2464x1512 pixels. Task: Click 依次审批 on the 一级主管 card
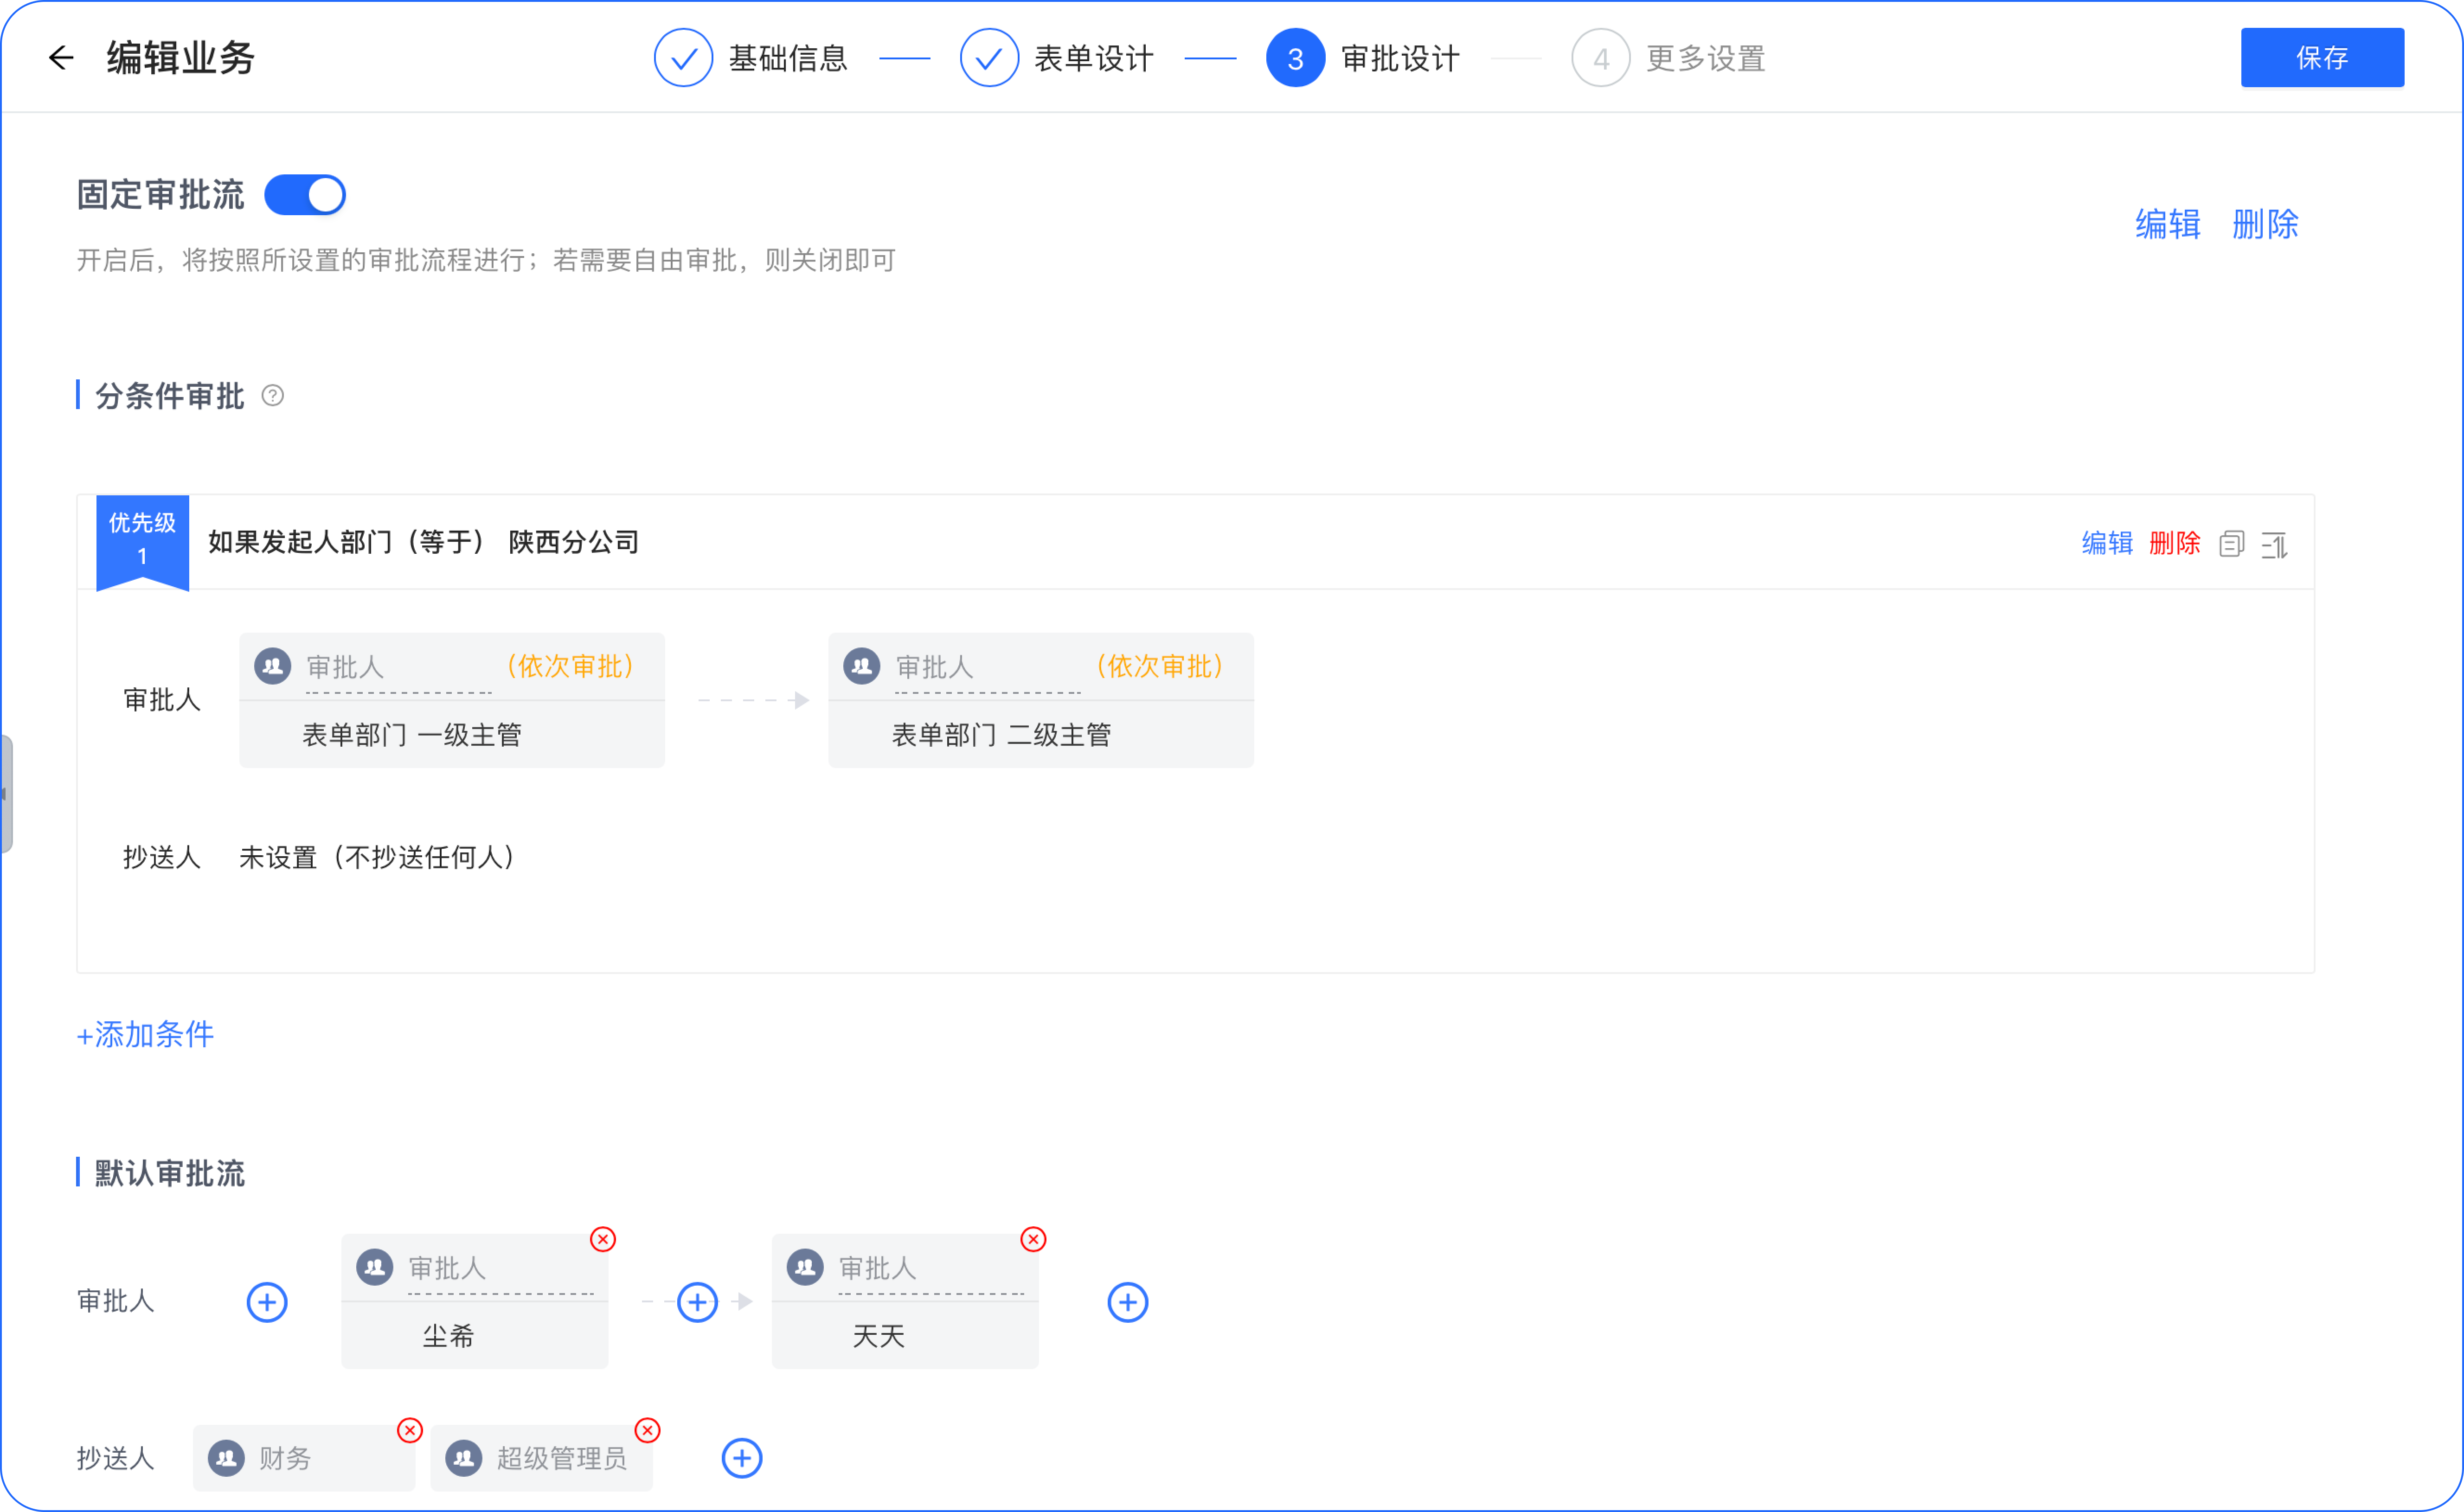click(570, 666)
